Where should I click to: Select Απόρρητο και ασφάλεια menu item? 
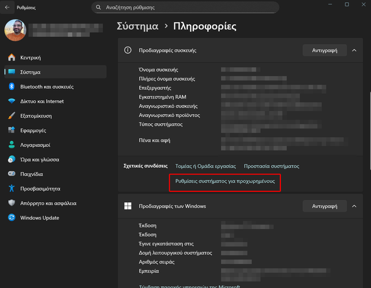[48, 203]
